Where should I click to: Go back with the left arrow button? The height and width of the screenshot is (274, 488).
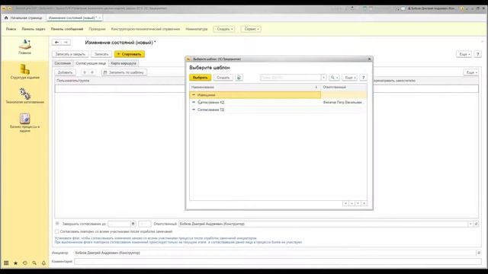[x=56, y=43]
